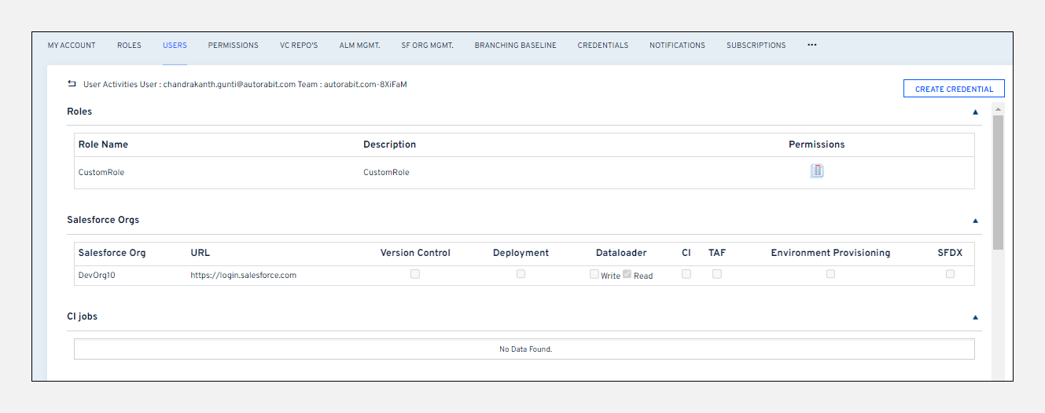The height and width of the screenshot is (413, 1045).
Task: Switch to the Subscriptions tab
Action: (756, 46)
